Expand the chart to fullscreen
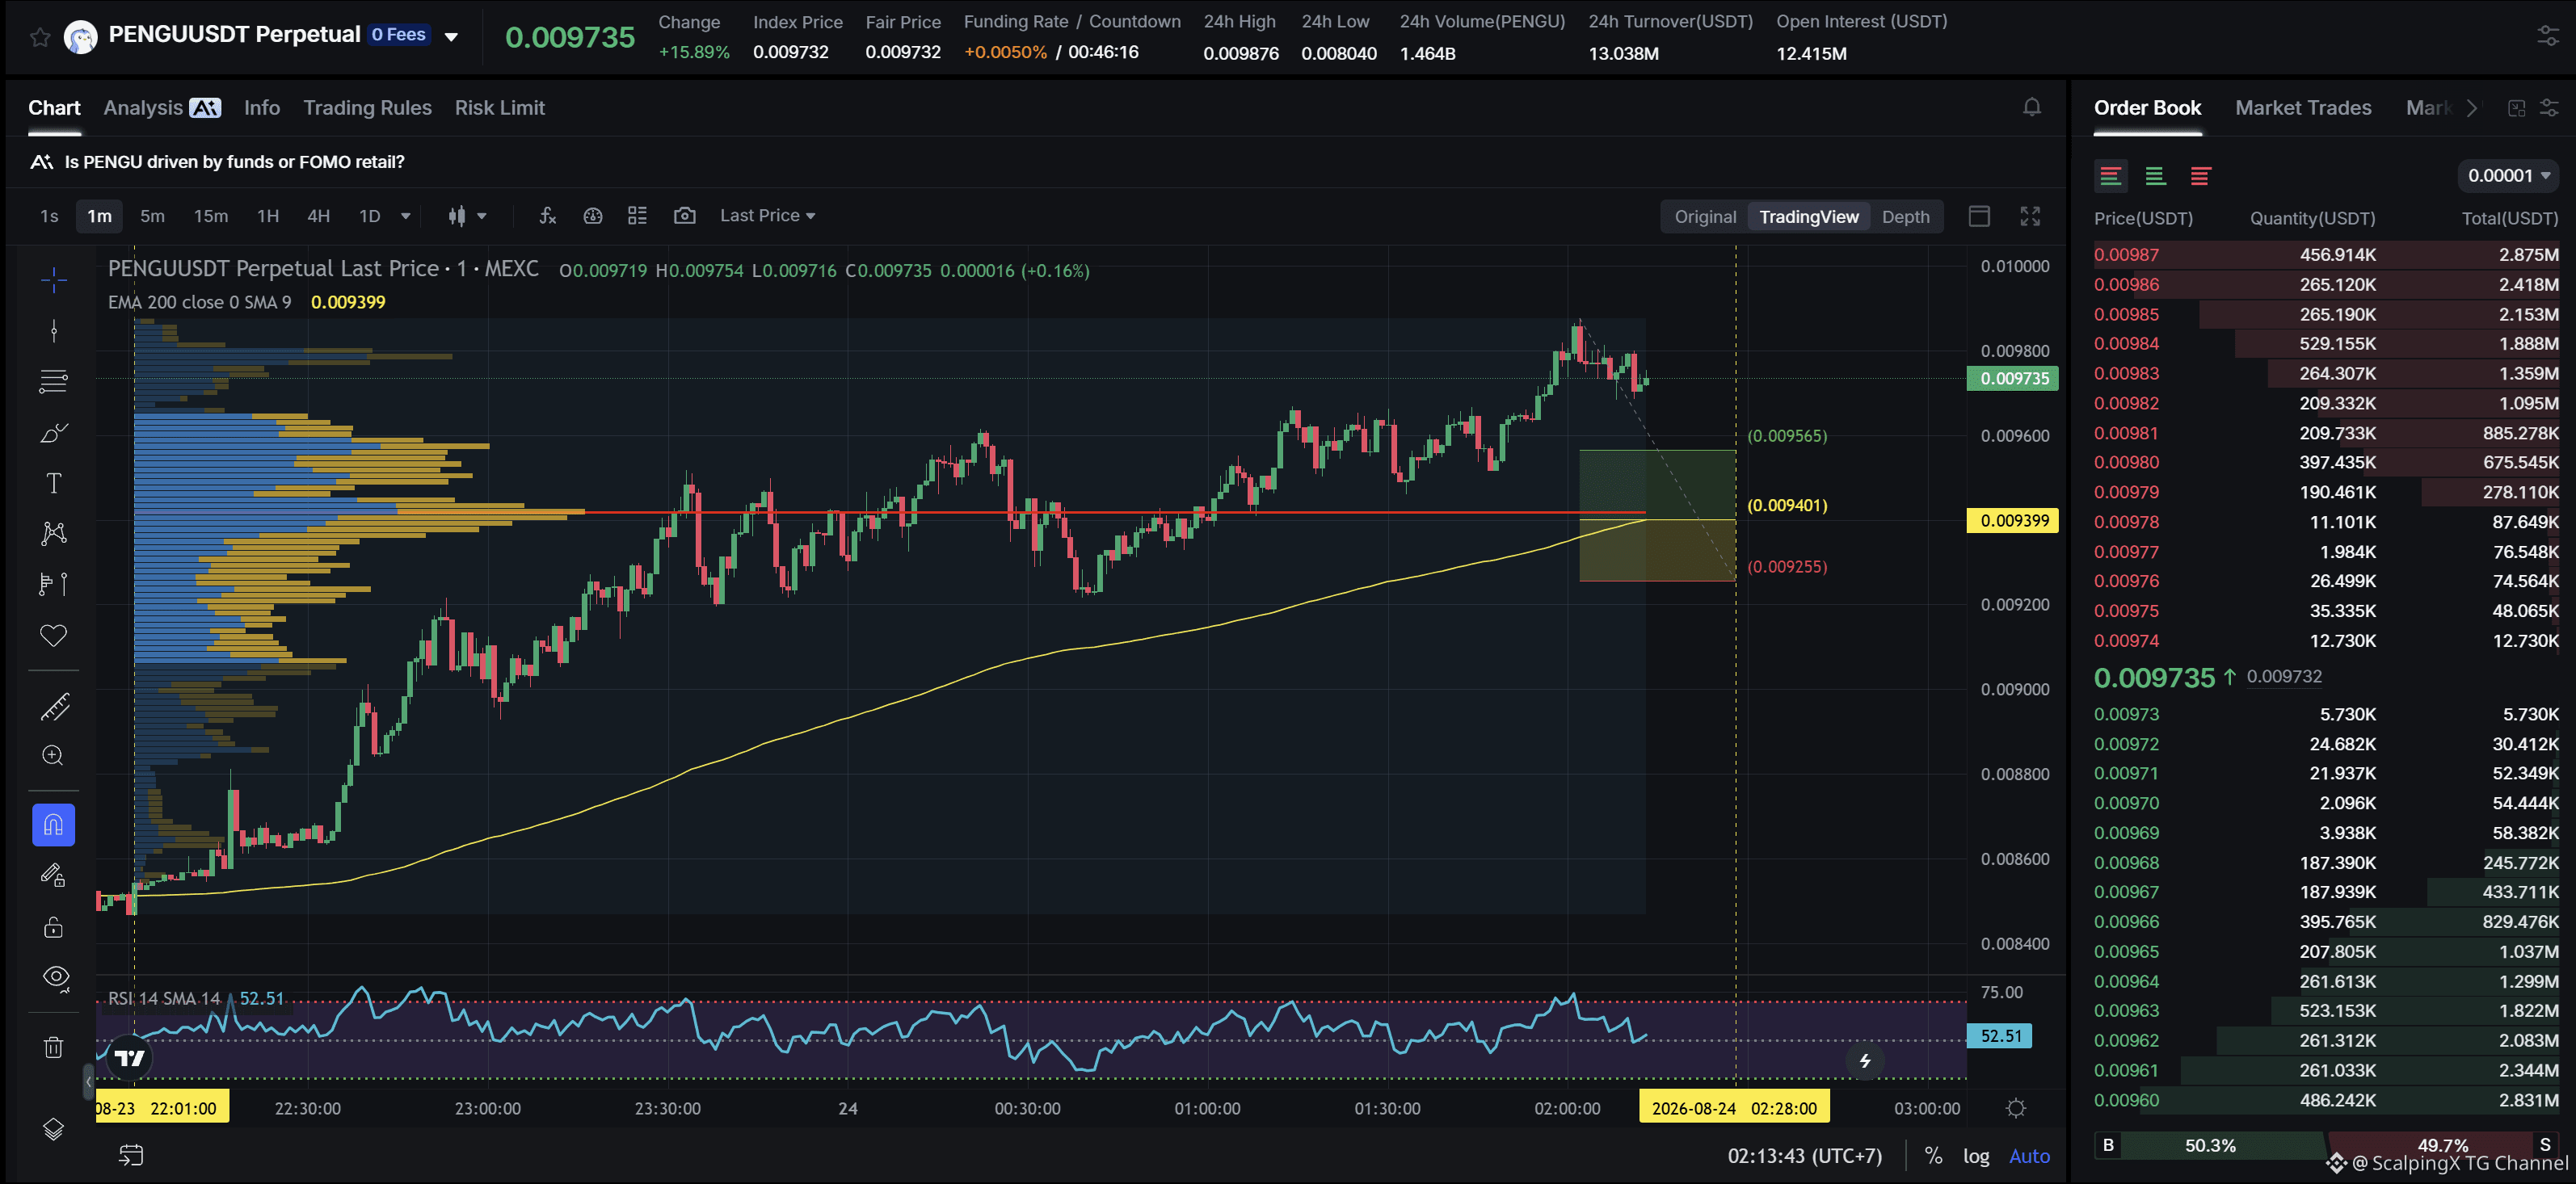This screenshot has width=2576, height=1184. [2030, 216]
